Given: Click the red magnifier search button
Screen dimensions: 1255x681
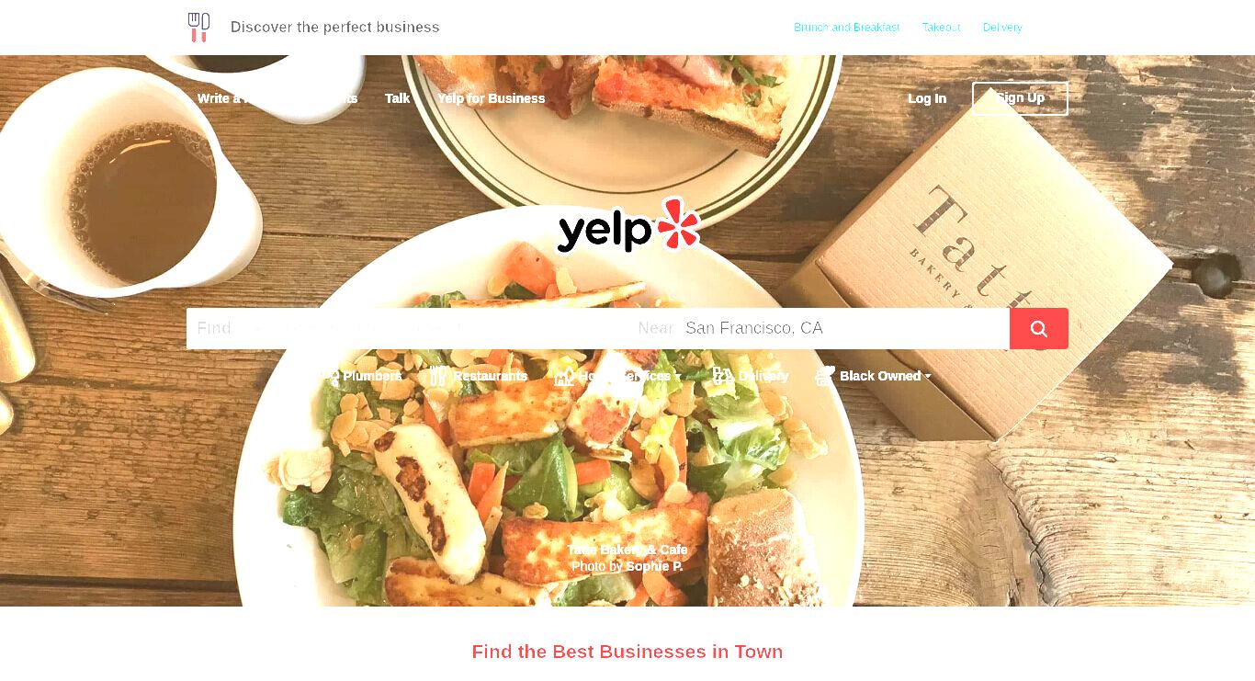Looking at the screenshot, I should (x=1039, y=328).
